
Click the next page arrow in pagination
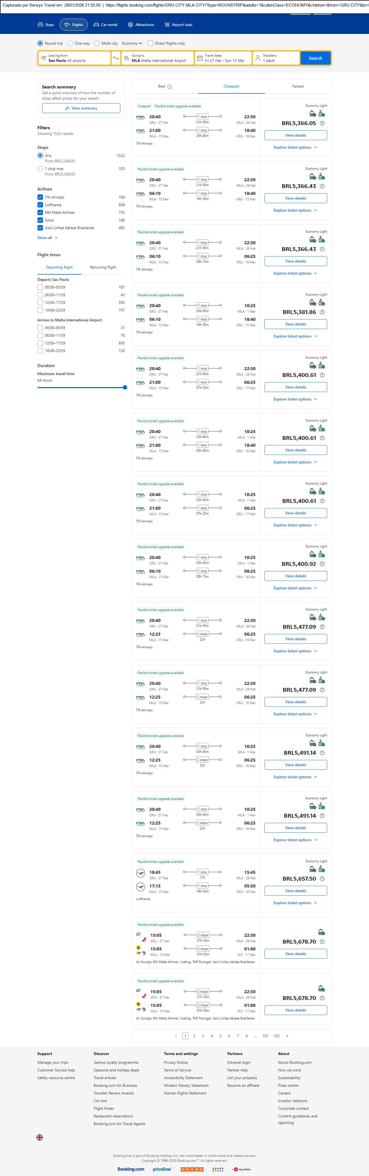(x=287, y=1036)
